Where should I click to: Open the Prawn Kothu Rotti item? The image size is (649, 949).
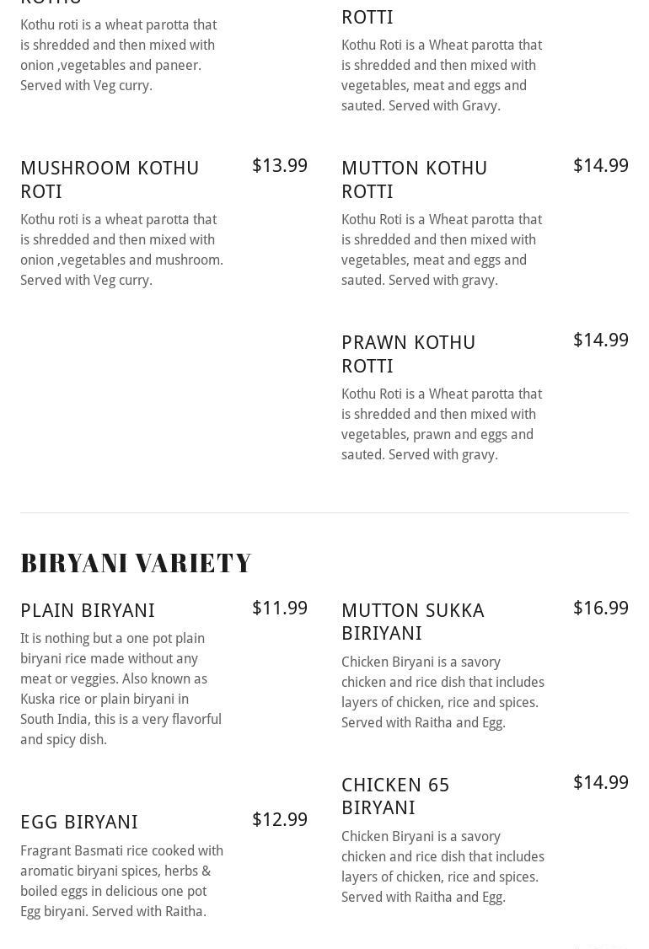[x=408, y=354]
